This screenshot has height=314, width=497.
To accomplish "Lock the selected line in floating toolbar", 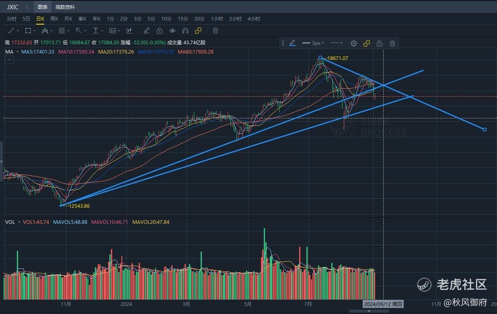I will pyautogui.click(x=380, y=43).
